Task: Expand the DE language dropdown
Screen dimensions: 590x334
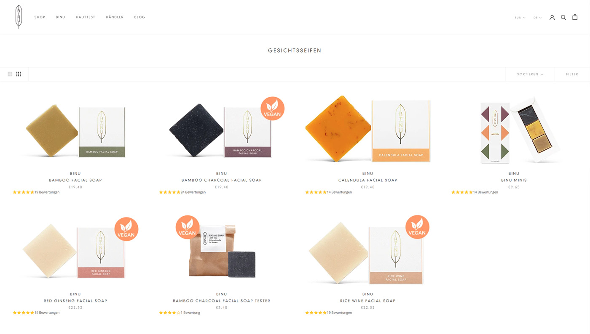Action: [538, 18]
